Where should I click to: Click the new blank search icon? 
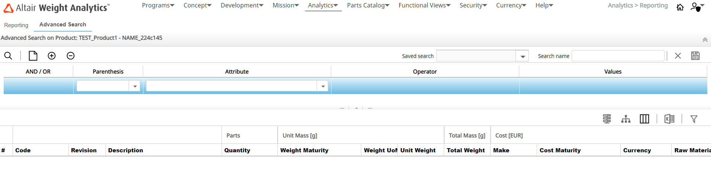(33, 56)
